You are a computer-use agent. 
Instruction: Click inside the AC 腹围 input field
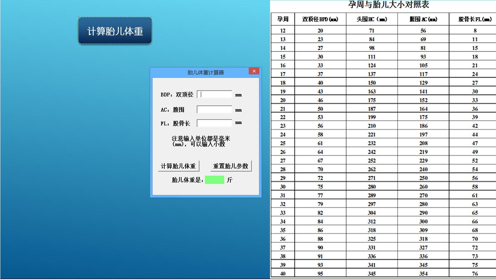point(214,109)
